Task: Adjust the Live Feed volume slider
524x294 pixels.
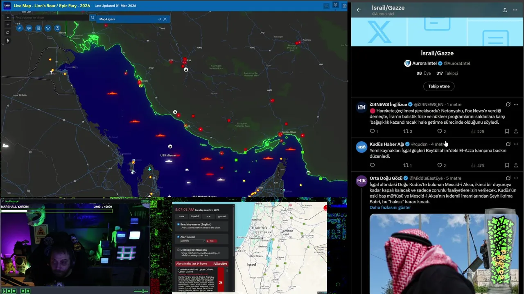Action: click(x=141, y=291)
